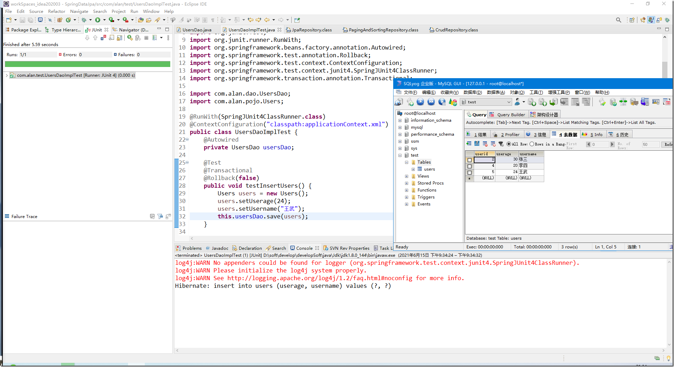
Task: Select the All Rows radio button
Action: point(509,144)
